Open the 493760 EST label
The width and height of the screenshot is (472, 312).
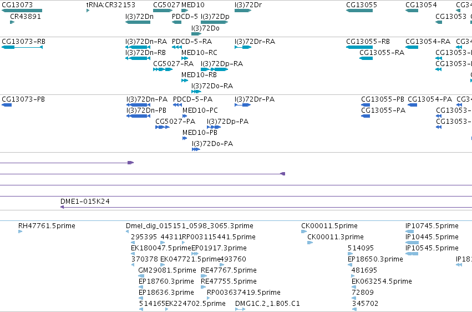(x=234, y=259)
